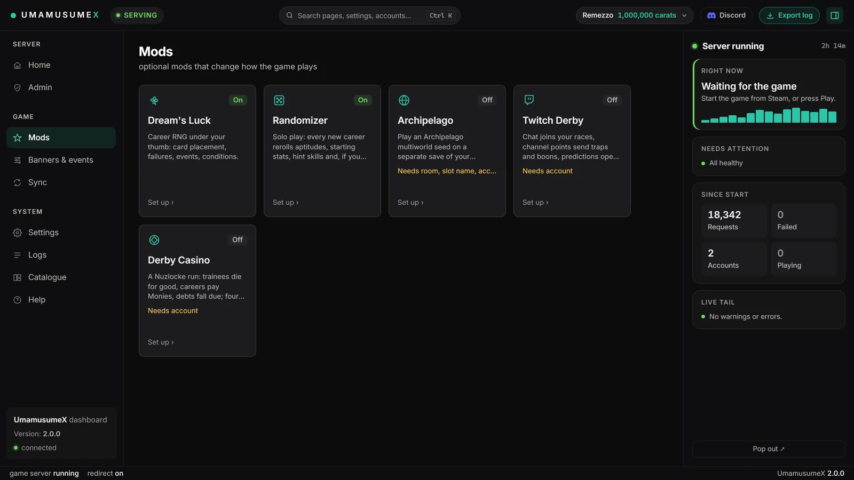Toggle Derby Casino Off badge
The width and height of the screenshot is (854, 480).
238,239
